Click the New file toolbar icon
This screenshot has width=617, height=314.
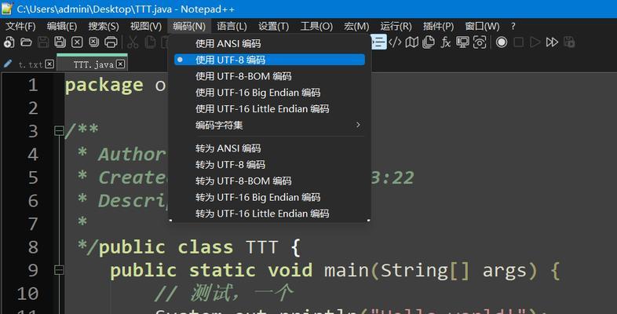(9, 42)
